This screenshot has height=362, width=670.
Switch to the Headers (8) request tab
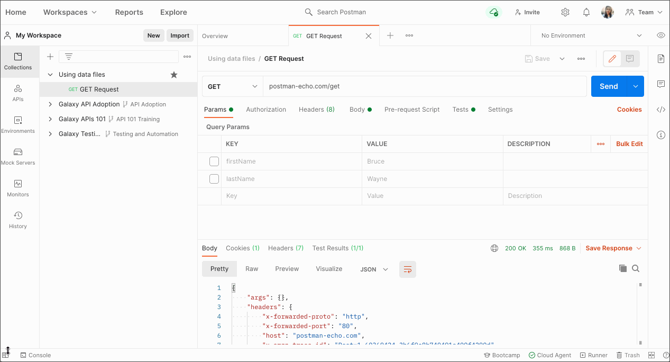(x=317, y=110)
